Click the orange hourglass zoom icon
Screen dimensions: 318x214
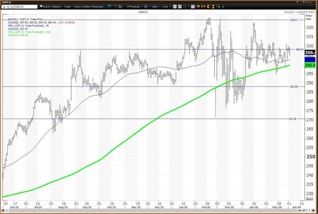(x=213, y=7)
